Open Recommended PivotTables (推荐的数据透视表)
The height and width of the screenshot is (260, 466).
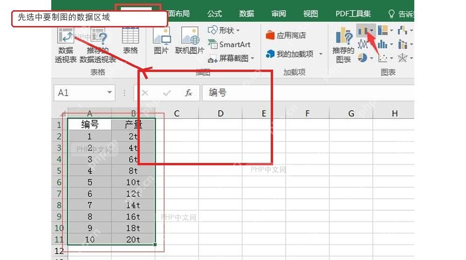(98, 45)
